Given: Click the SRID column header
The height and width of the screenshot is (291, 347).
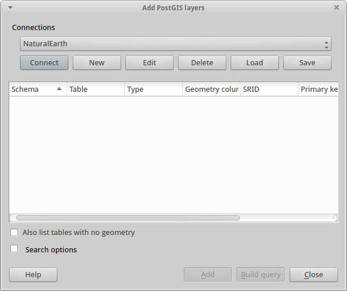Looking at the screenshot, I should click(269, 89).
